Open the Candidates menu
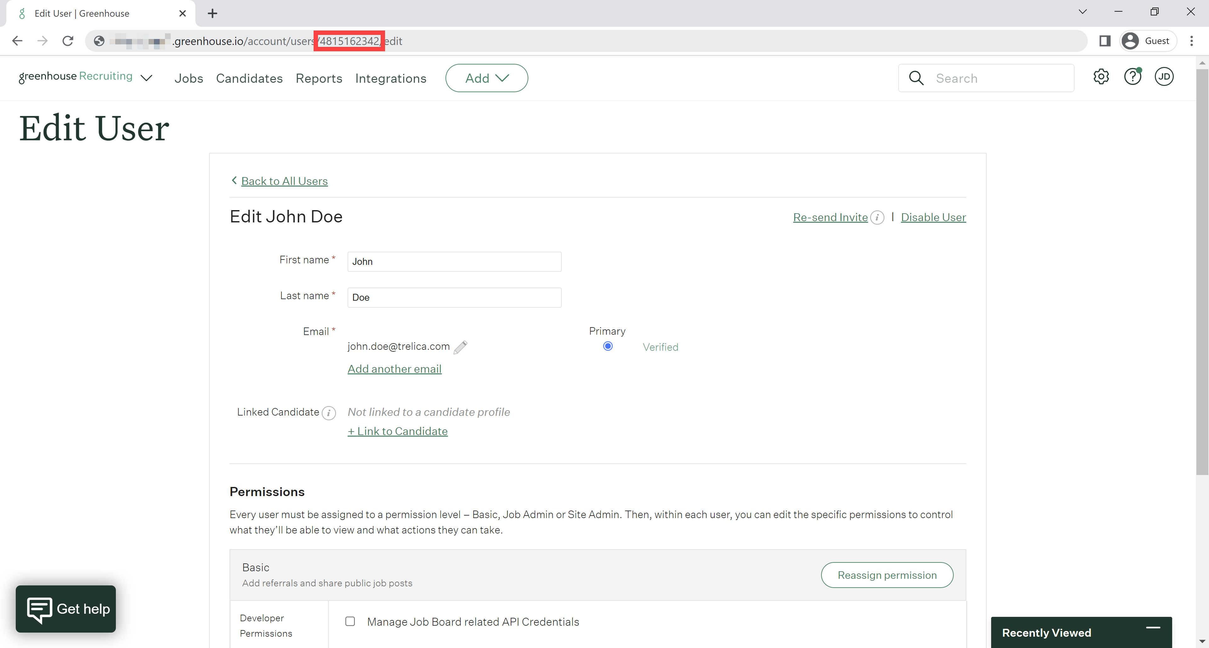The width and height of the screenshot is (1209, 648). pyautogui.click(x=249, y=78)
